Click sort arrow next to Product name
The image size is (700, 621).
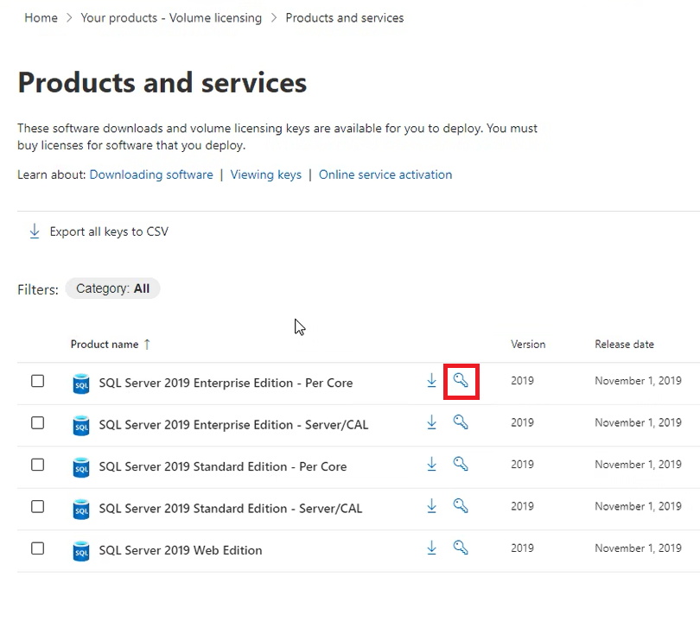pyautogui.click(x=147, y=344)
